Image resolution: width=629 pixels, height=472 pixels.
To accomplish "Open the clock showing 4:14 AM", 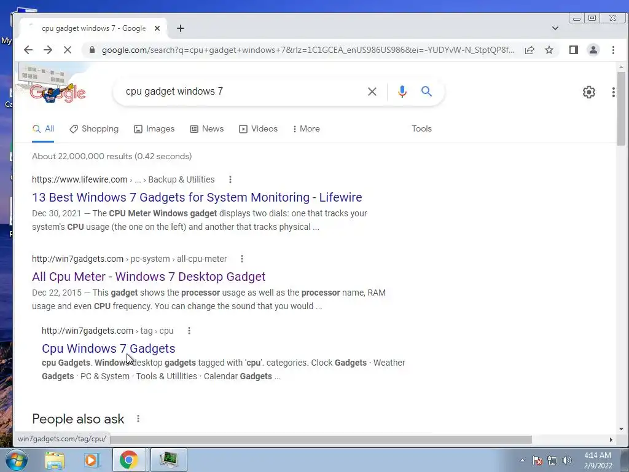I will click(x=598, y=460).
